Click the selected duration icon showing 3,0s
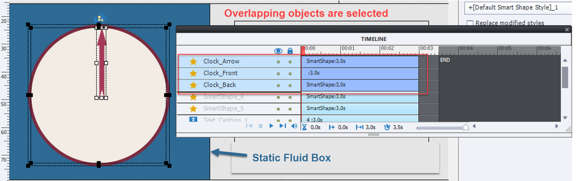The height and width of the screenshot is (181, 576). click(x=359, y=127)
